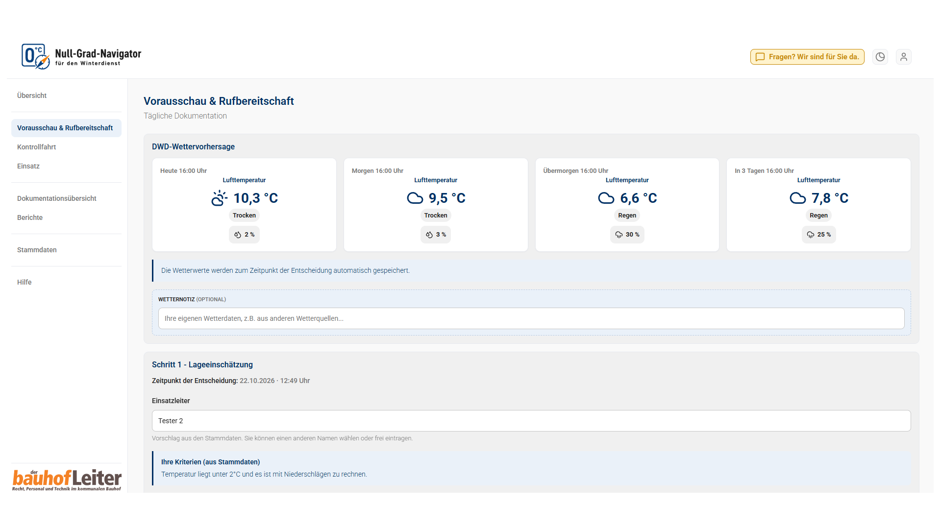Click the 'Übermorgen 16:00 Uhr' card label
Screen dimensions: 941x529
[x=575, y=171]
